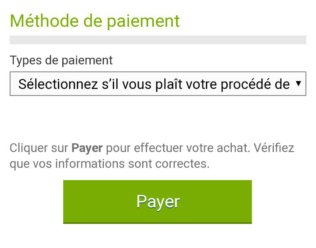Image resolution: width=316 pixels, height=248 pixels.
Task: Open the Types de paiement dropdown
Action: (158, 84)
